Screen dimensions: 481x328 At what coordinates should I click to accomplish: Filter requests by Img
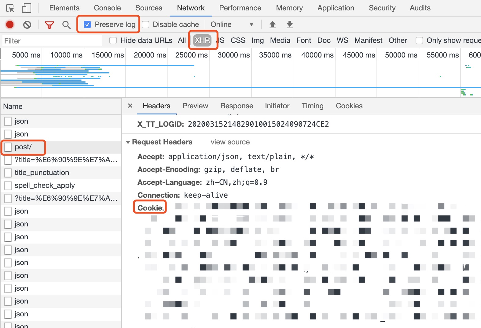(258, 40)
